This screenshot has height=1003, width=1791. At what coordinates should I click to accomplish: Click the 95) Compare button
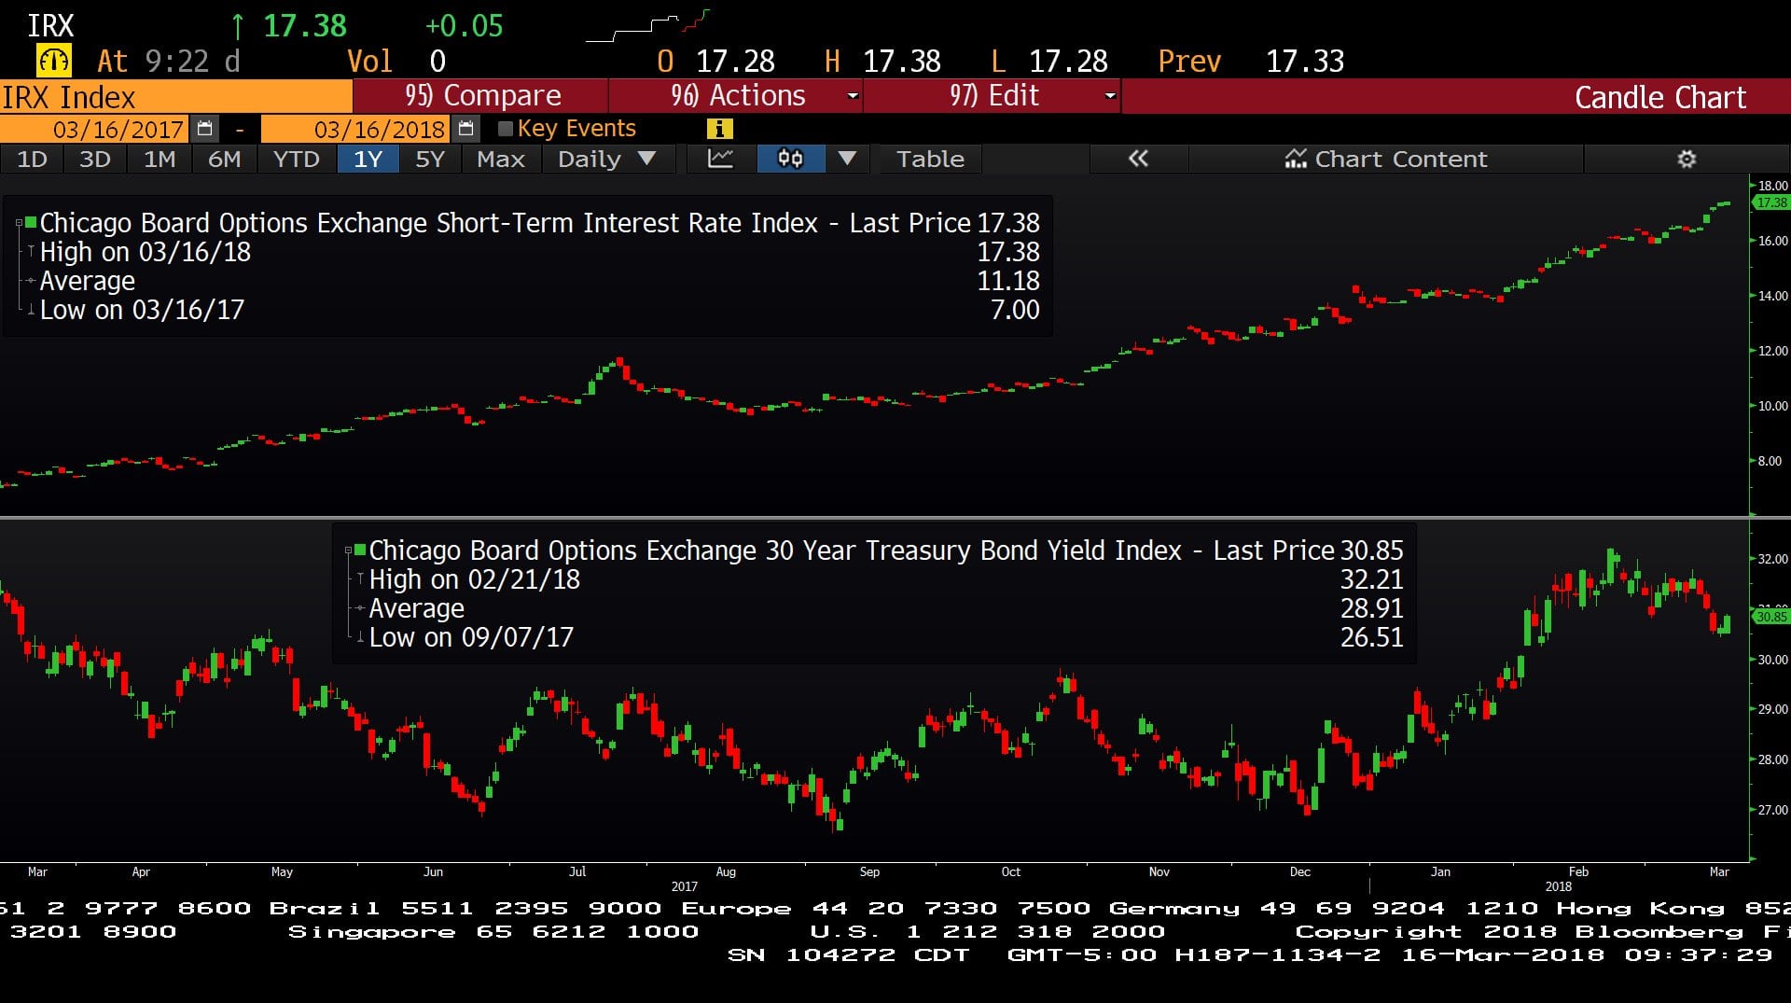481,95
